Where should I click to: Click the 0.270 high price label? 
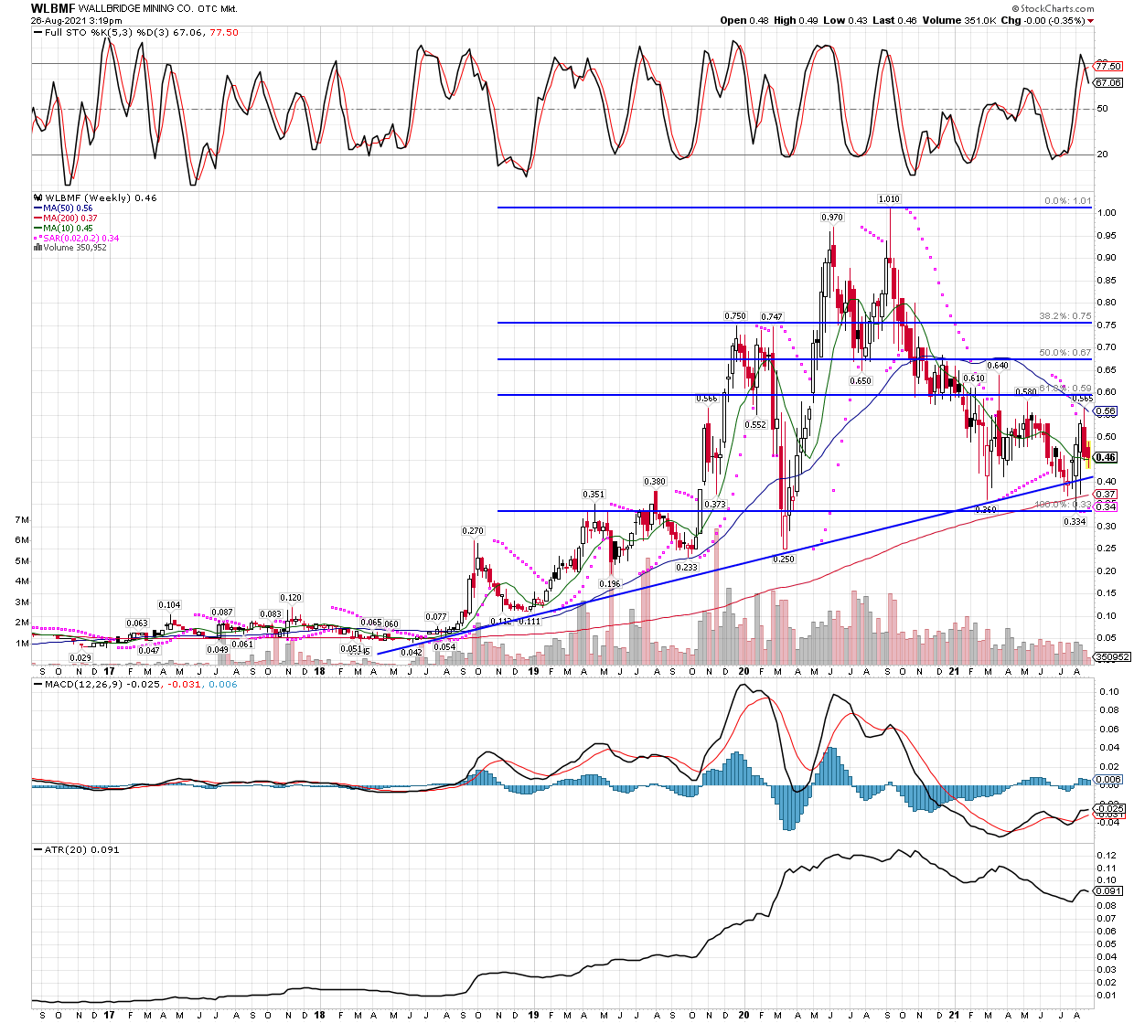(x=473, y=531)
